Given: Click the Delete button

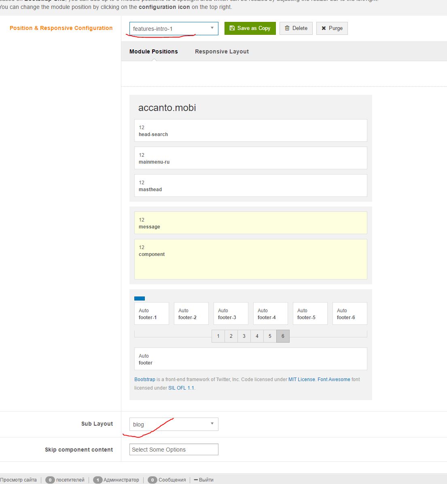Looking at the screenshot, I should (296, 28).
